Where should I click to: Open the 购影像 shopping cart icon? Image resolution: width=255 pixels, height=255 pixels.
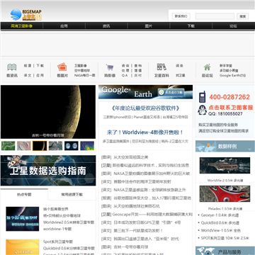(110, 67)
